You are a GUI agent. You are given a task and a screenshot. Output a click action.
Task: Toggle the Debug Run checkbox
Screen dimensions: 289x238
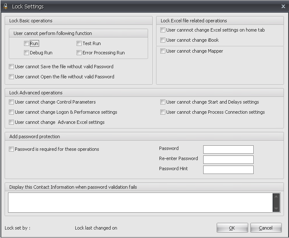27,53
